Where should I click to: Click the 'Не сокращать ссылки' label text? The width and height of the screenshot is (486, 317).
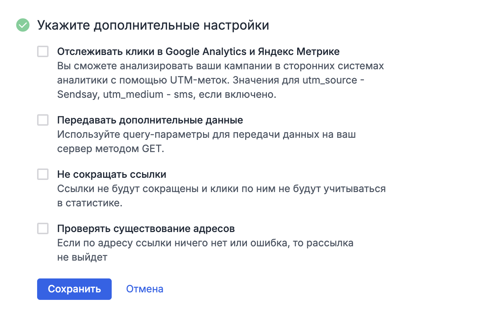click(x=112, y=175)
